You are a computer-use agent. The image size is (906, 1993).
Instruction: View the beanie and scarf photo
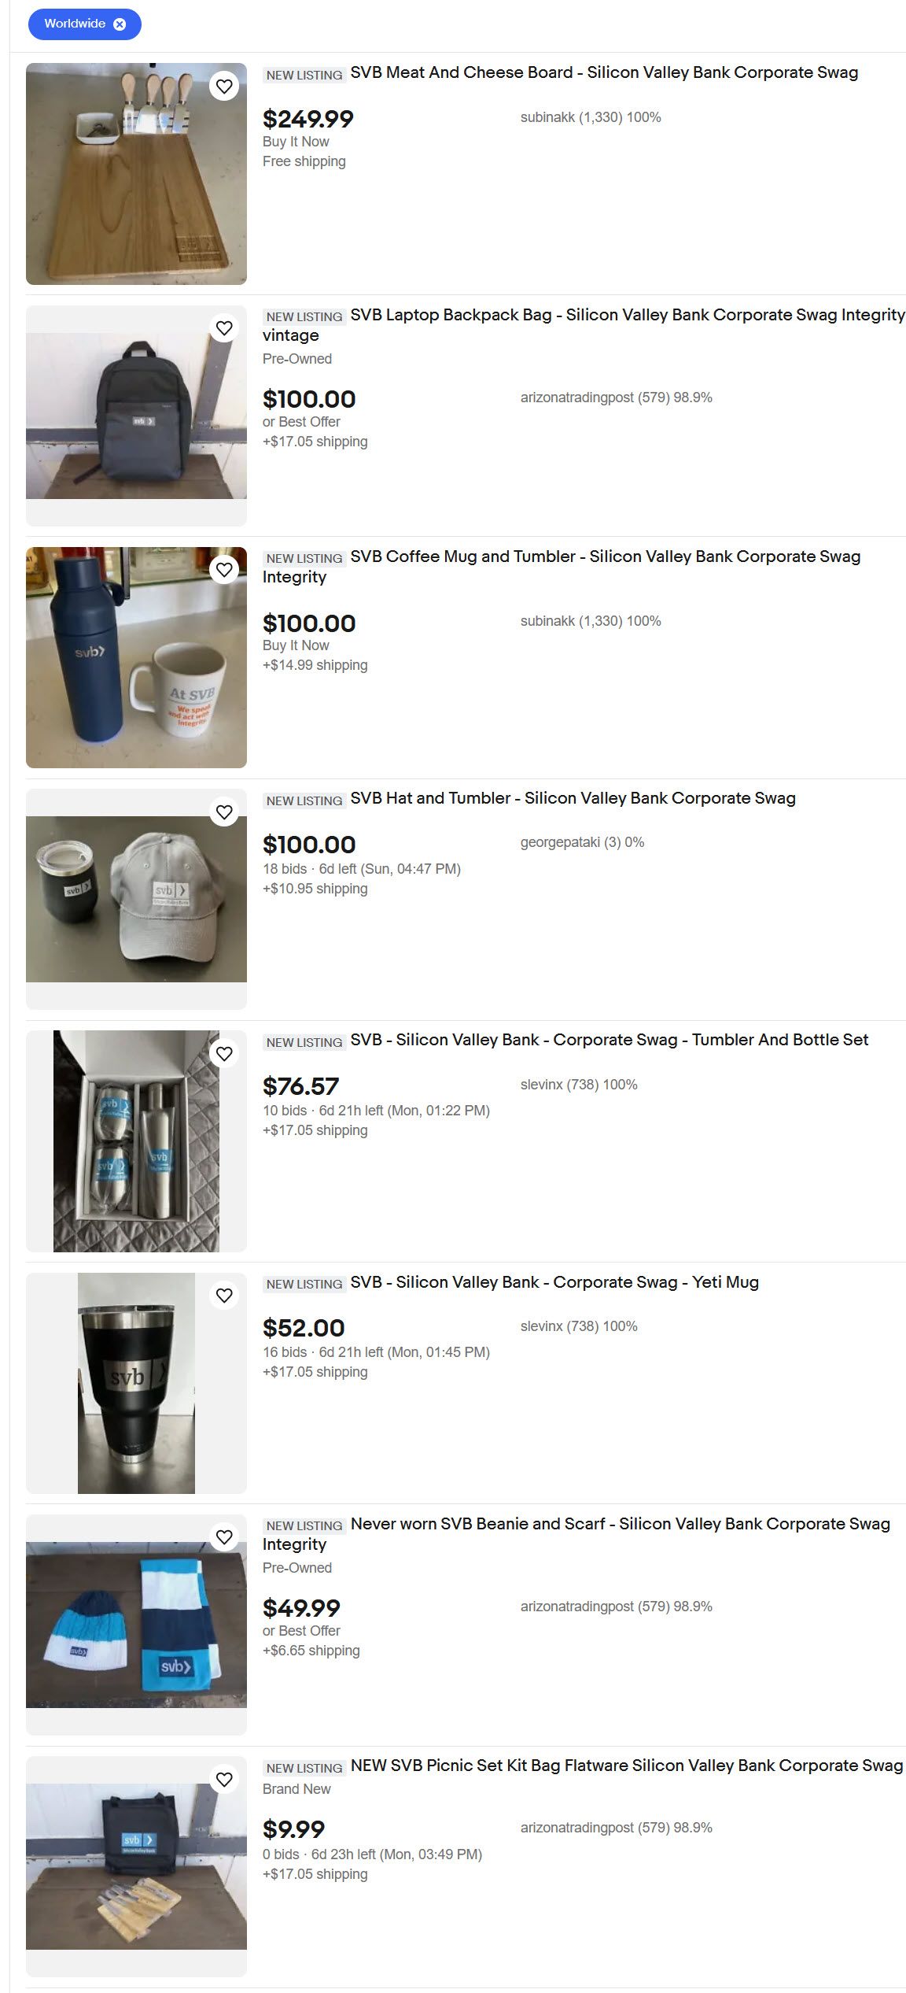point(136,1625)
